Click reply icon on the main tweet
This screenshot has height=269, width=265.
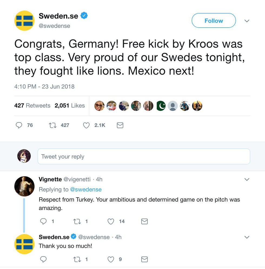click(x=19, y=125)
